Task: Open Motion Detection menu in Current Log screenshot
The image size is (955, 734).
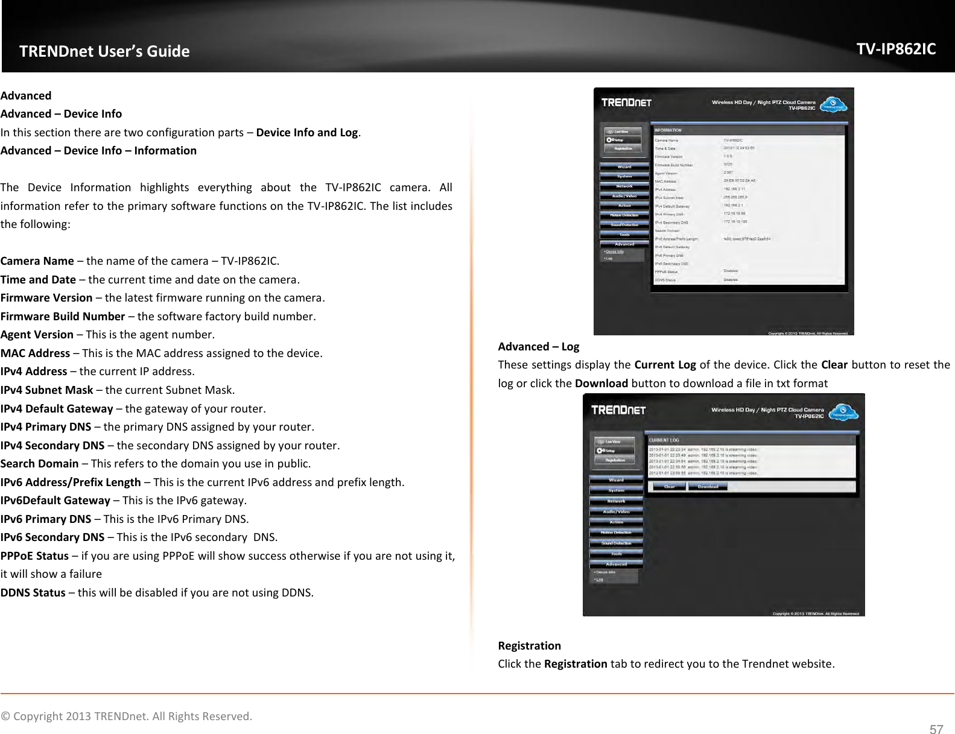Action: coord(616,533)
